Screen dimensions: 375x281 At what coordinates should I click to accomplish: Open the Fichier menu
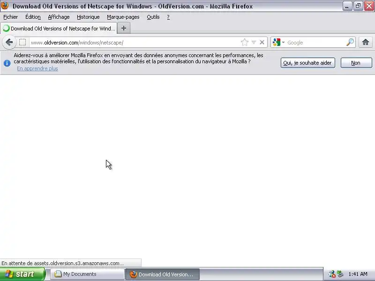[10, 17]
